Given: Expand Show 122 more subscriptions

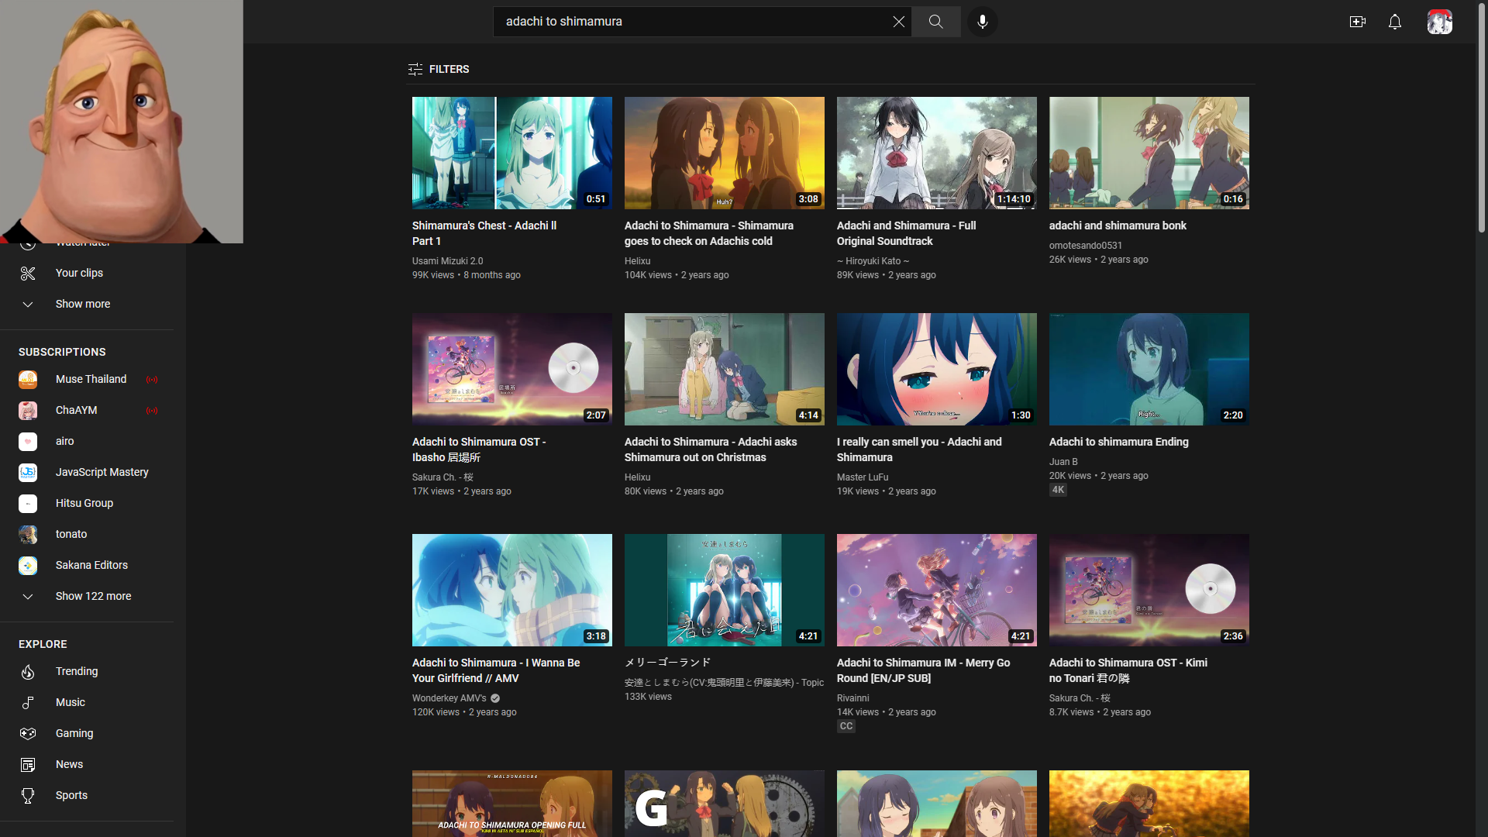Looking at the screenshot, I should [93, 596].
